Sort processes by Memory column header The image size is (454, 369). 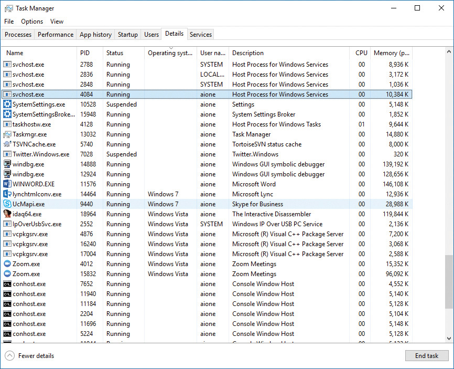click(391, 53)
